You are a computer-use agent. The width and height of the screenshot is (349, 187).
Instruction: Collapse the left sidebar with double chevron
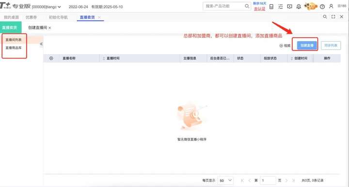pos(41,44)
